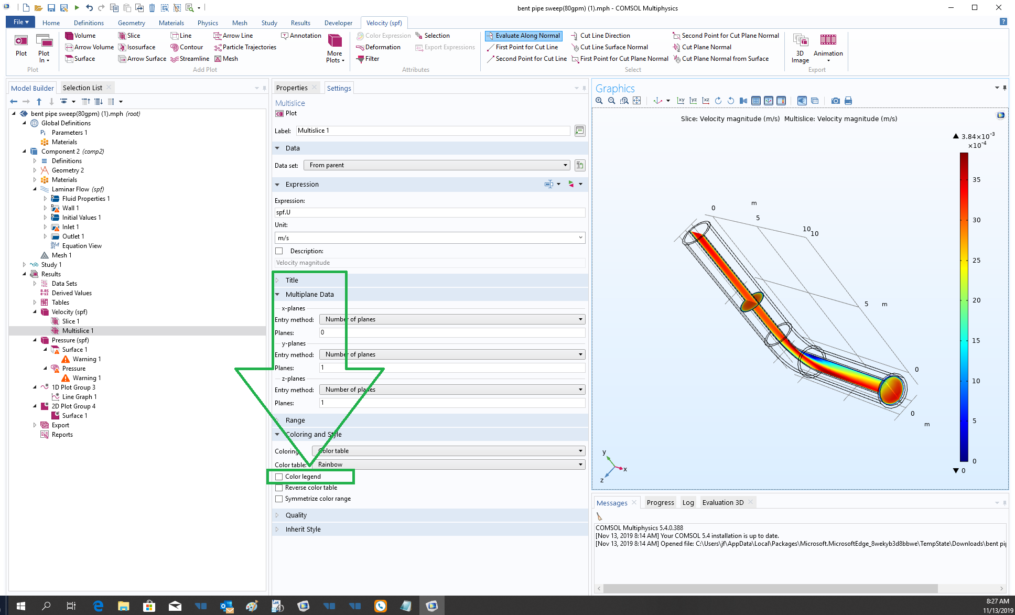1015x615 pixels.
Task: Toggle Symmetrize color range checkbox
Action: tap(279, 499)
